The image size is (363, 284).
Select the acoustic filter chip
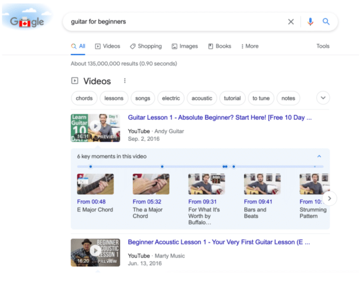(x=202, y=98)
